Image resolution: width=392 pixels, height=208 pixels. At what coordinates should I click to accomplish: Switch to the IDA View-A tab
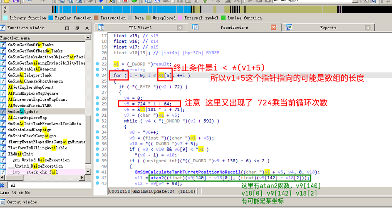(x=140, y=28)
